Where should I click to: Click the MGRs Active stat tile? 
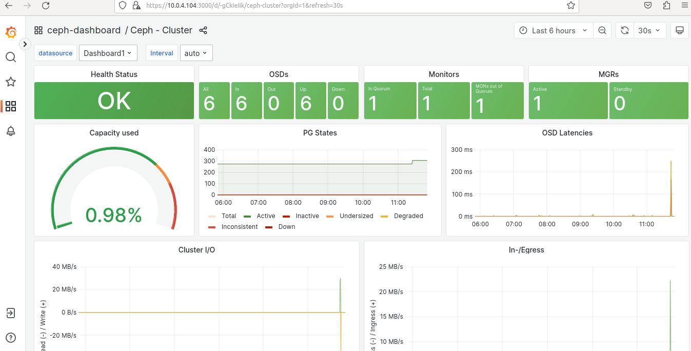568,101
